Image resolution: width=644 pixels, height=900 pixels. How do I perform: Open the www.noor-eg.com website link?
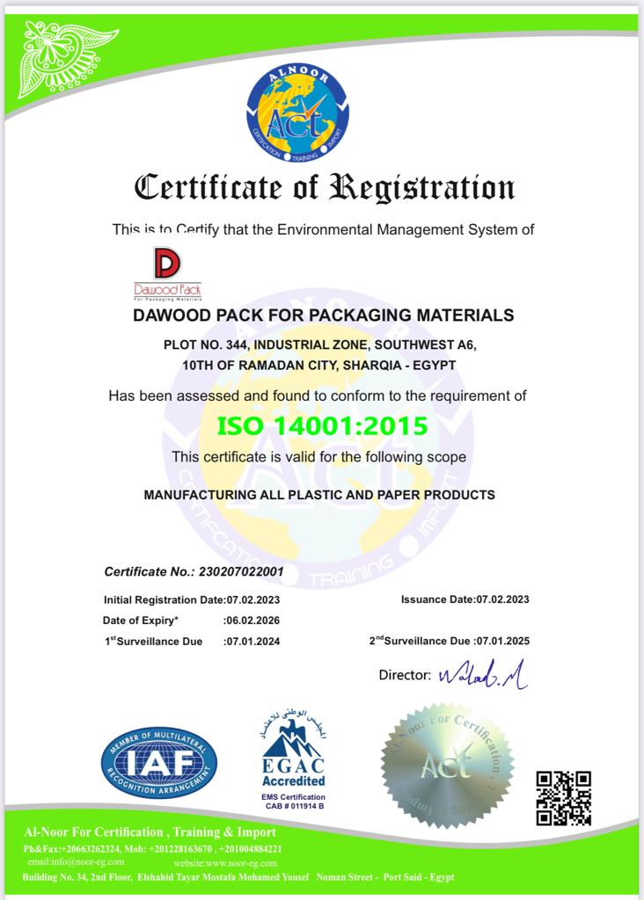225,863
